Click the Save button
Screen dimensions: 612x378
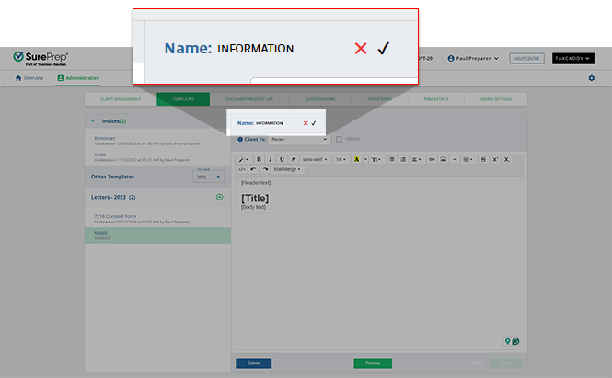click(x=506, y=363)
